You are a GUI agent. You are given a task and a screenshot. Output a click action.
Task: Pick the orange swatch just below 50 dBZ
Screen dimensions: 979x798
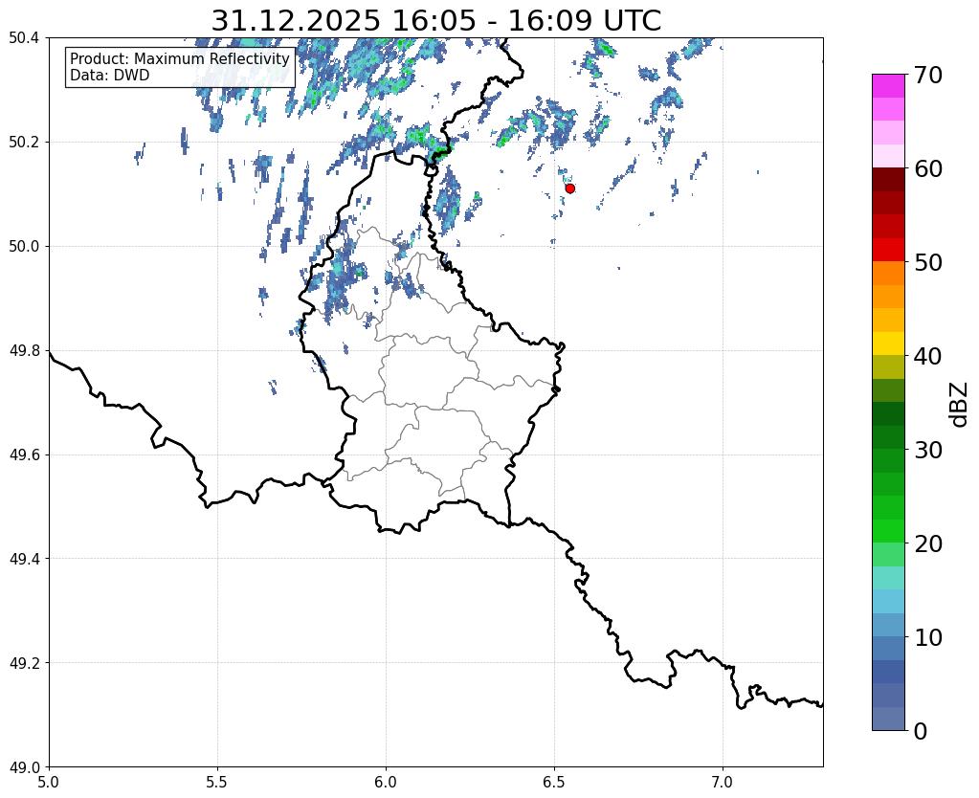pos(888,274)
